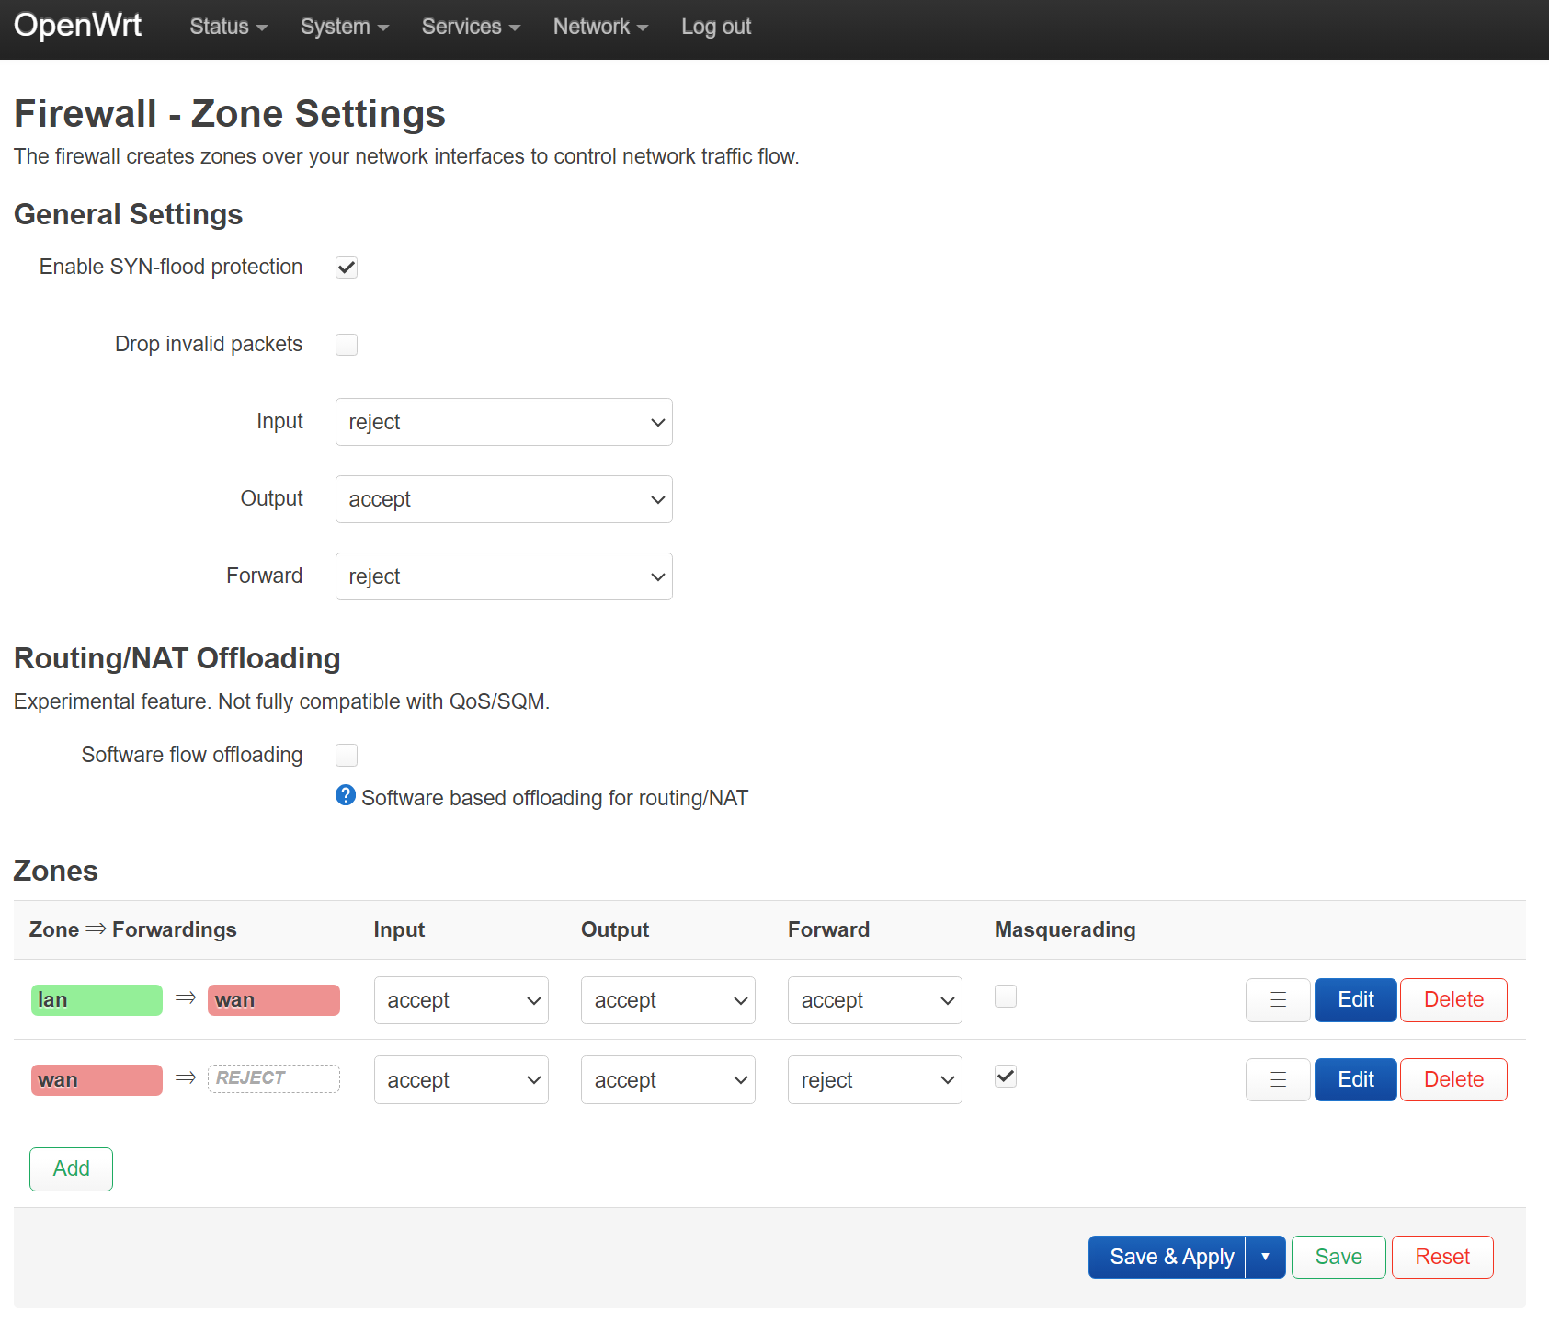
Task: Edit the wan zone
Action: coord(1356,1080)
